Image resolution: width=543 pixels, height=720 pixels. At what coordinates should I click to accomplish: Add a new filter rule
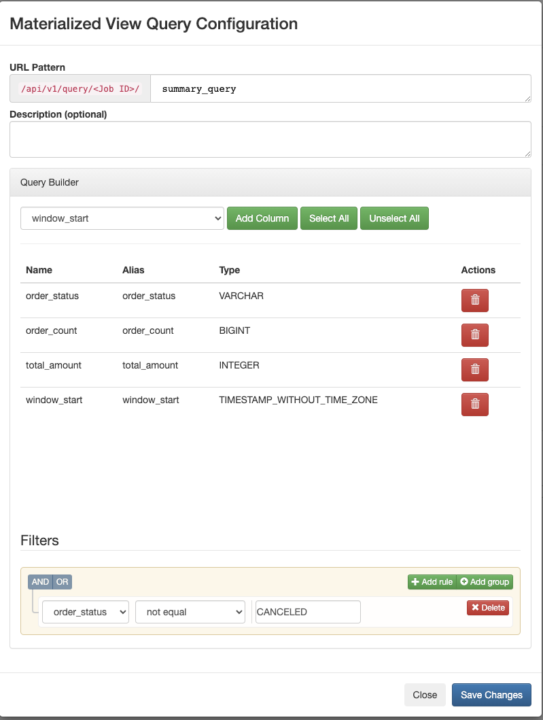pos(432,582)
